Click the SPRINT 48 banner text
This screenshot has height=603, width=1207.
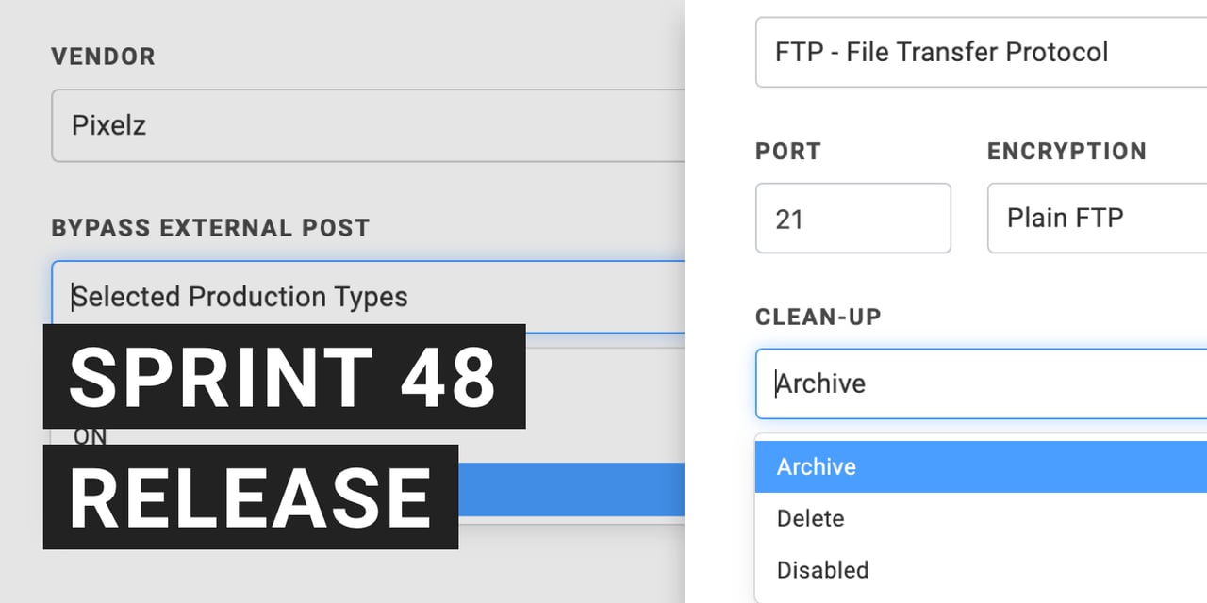point(283,377)
